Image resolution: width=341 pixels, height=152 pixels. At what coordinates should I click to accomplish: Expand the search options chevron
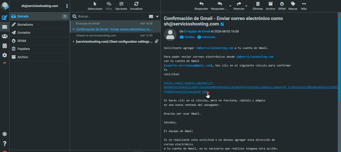157,16
